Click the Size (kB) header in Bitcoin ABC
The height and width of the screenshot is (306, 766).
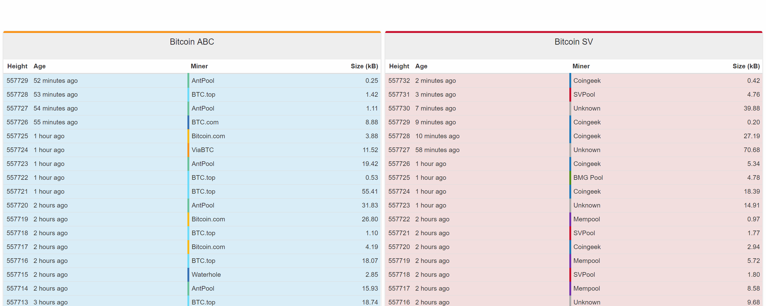pos(364,66)
